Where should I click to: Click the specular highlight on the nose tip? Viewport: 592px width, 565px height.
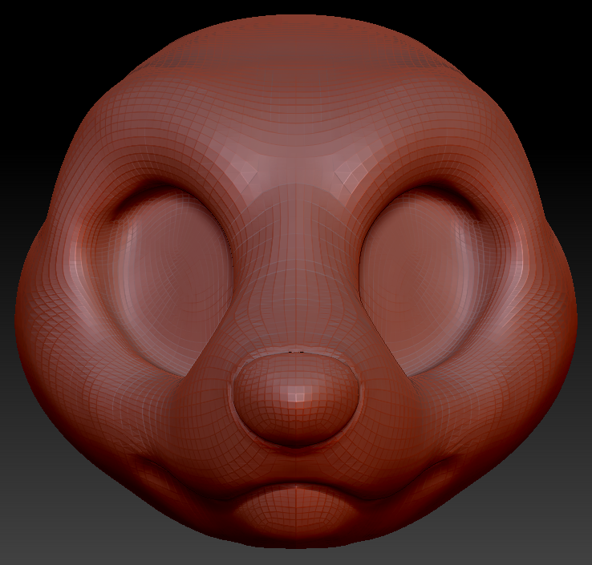[297, 393]
